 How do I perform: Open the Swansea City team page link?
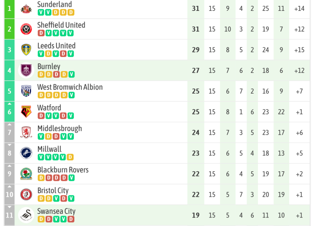(56, 211)
